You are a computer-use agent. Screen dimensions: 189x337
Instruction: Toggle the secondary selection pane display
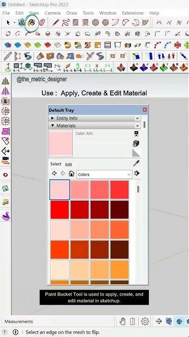pos(136,134)
